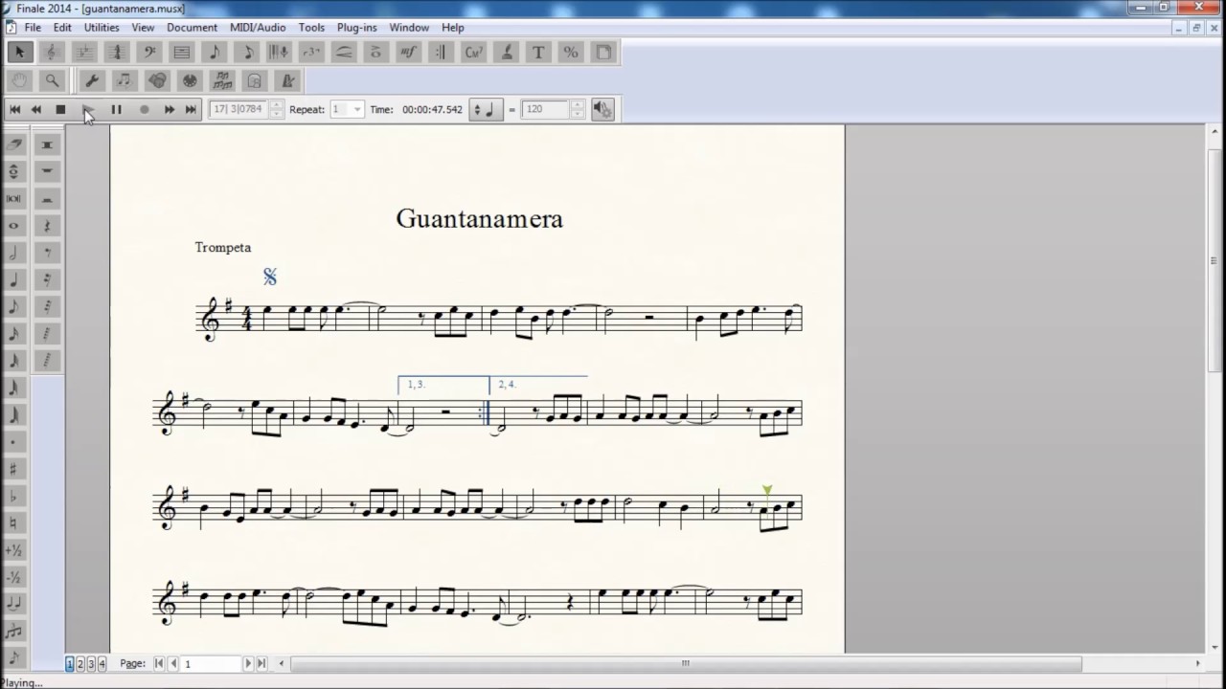Click the tempo value field 120
The height and width of the screenshot is (689, 1226).
545,109
